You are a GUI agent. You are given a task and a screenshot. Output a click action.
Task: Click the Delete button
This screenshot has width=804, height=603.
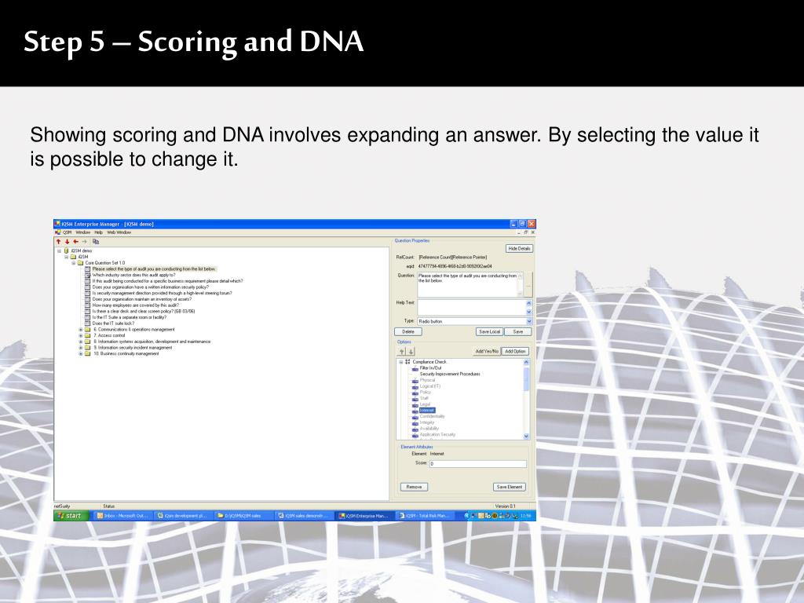click(408, 332)
